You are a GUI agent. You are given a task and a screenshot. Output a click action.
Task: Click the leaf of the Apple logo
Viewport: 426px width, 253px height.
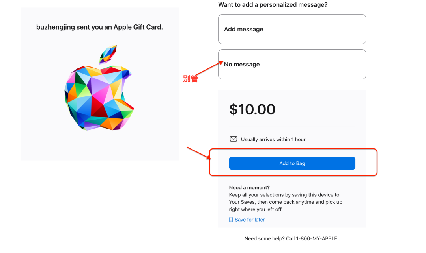[108, 54]
